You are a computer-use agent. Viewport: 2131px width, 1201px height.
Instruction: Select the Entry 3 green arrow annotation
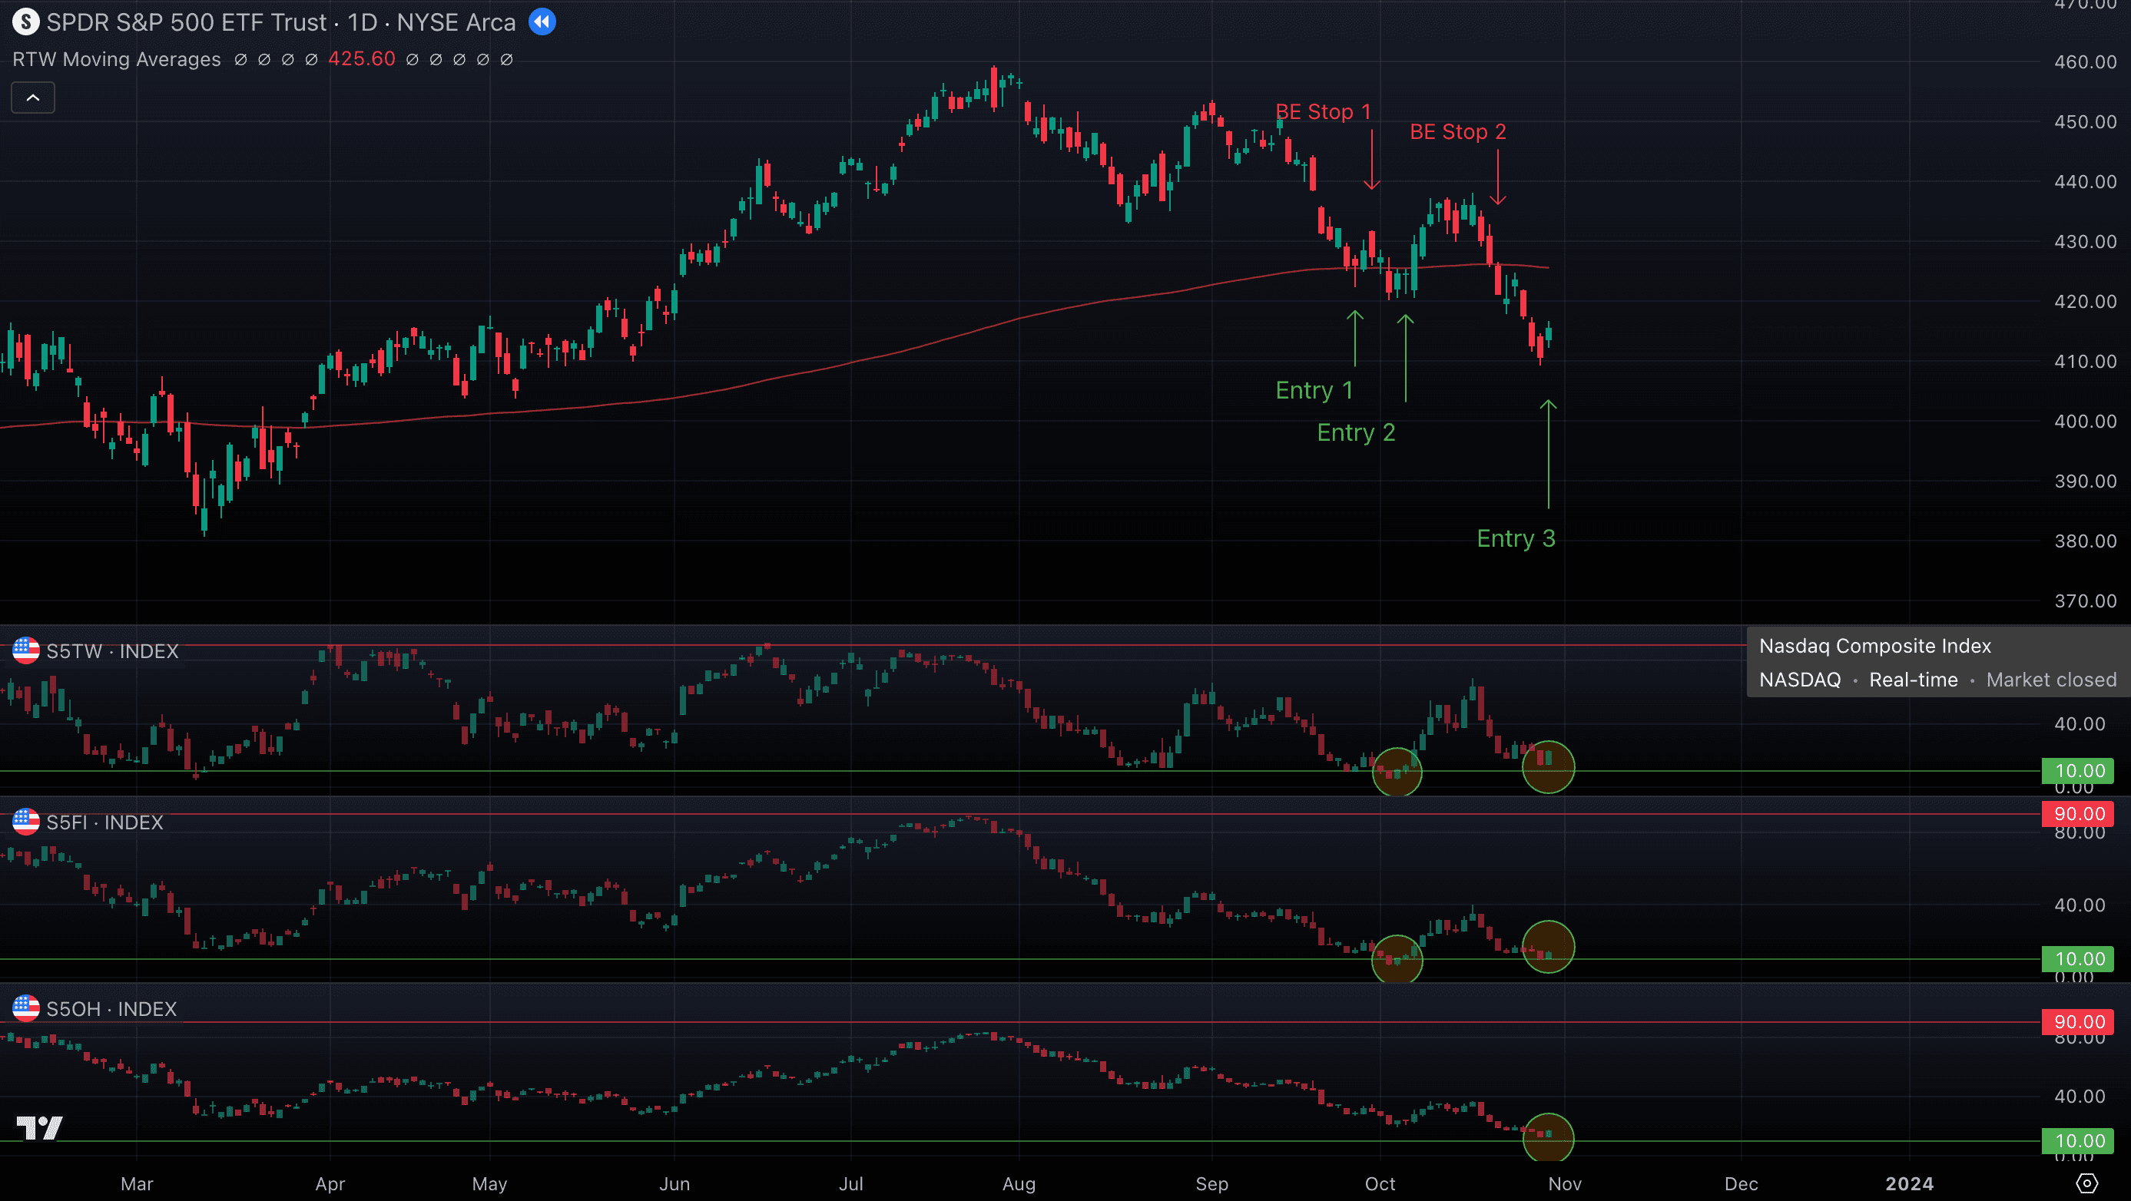(x=1548, y=453)
